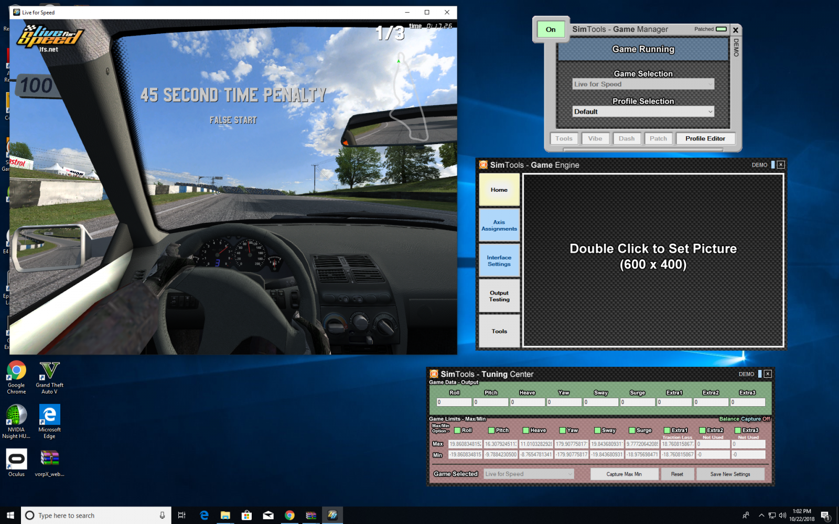The image size is (839, 524).
Task: Open the vorpX web installer archive icon
Action: [49, 460]
